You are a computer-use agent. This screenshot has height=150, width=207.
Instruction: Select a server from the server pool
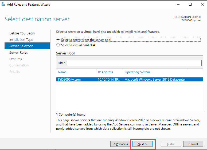point(58,40)
